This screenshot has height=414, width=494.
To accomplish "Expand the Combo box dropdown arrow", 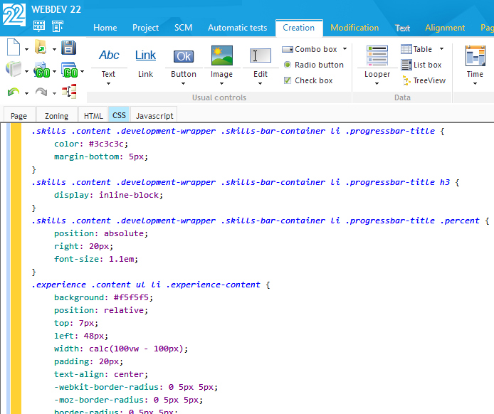I will [345, 49].
